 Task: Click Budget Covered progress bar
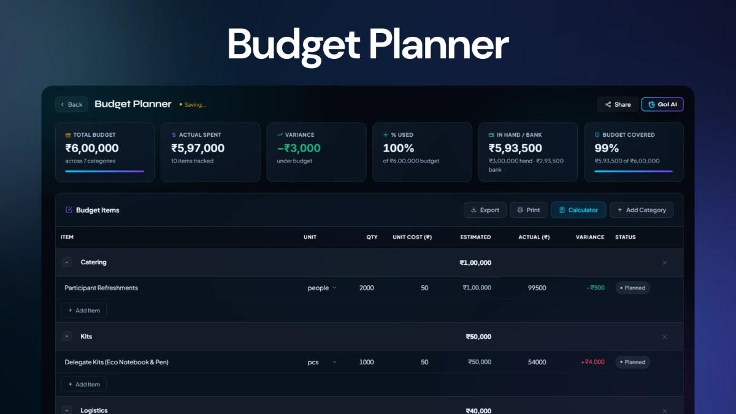634,171
